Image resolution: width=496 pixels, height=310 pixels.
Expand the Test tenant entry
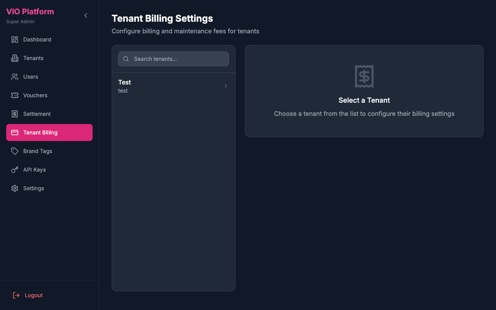pyautogui.click(x=173, y=86)
